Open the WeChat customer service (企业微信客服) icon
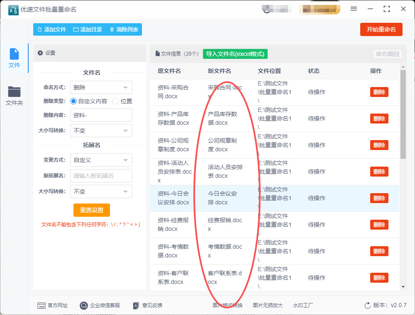This screenshot has height=315, width=415. [x=84, y=305]
